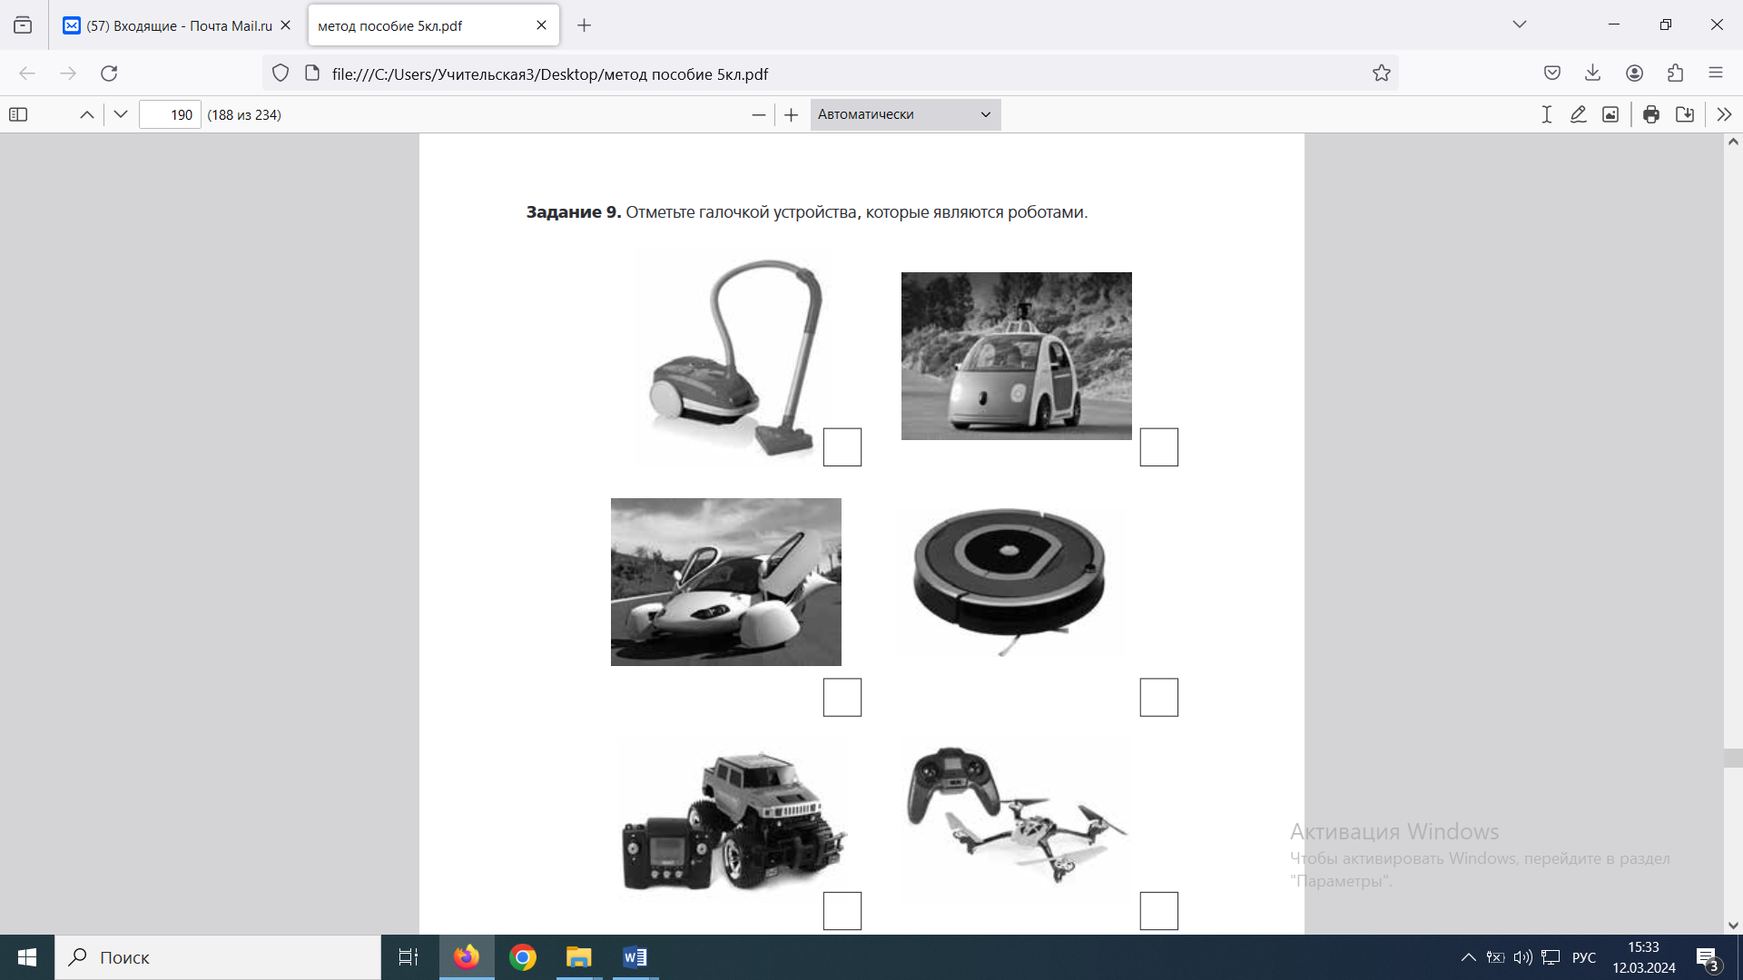Click the page number field showing 190

click(170, 114)
